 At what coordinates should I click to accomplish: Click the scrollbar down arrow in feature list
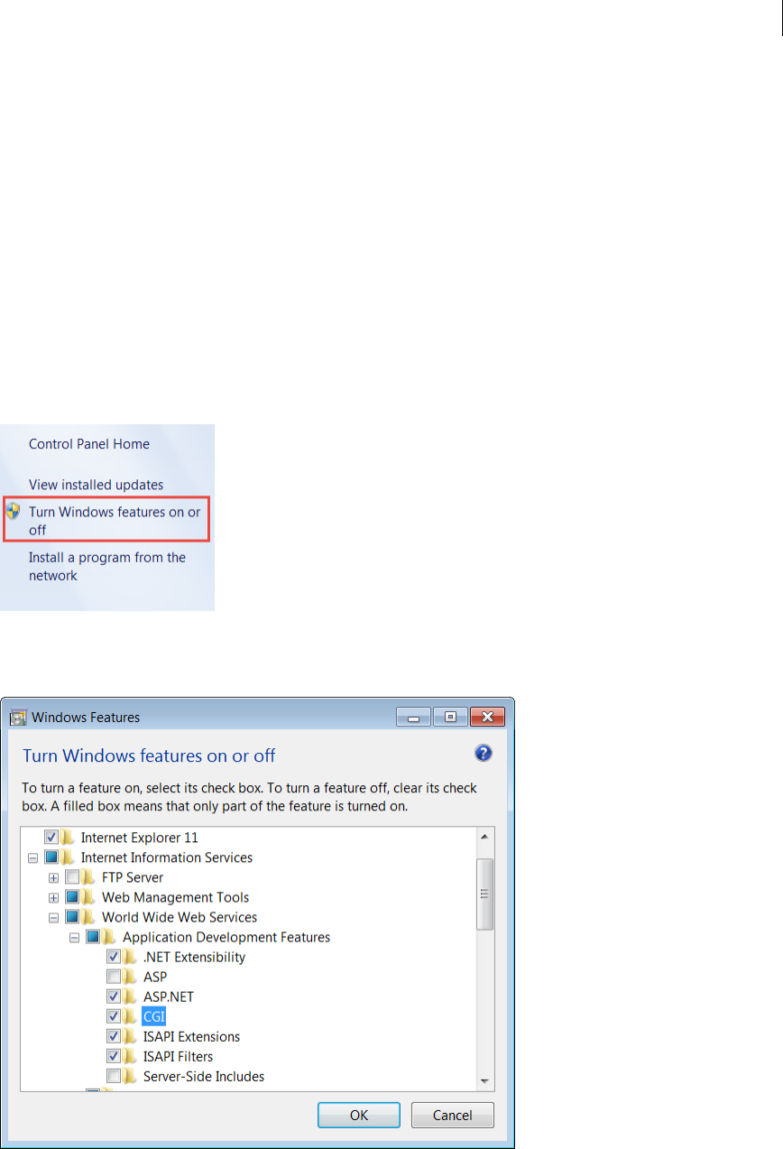click(x=485, y=1080)
